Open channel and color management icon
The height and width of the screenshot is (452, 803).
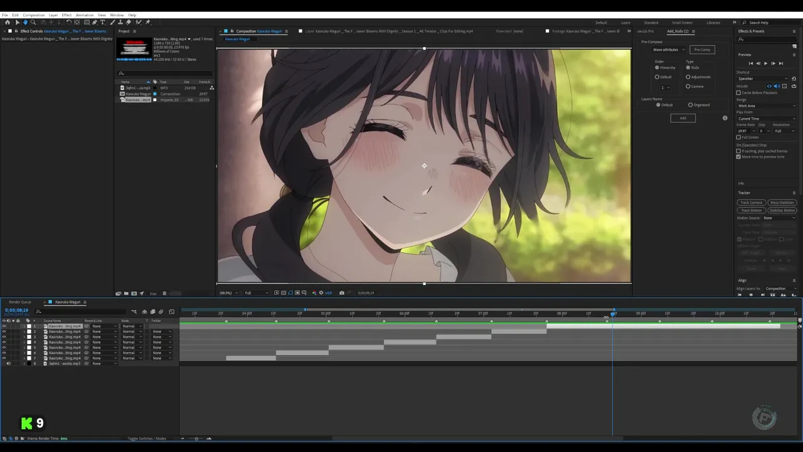click(314, 293)
